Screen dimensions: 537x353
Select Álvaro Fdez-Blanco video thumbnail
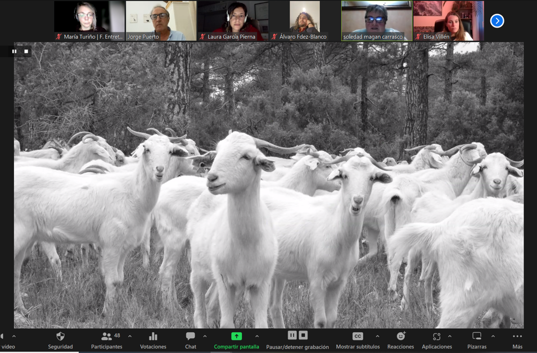click(x=305, y=21)
